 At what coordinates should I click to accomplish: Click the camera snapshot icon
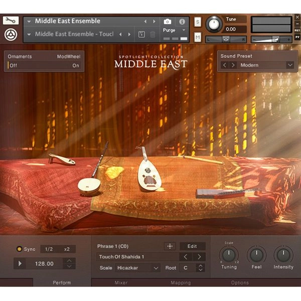(x=168, y=22)
